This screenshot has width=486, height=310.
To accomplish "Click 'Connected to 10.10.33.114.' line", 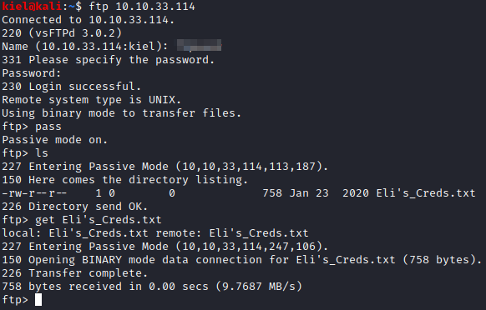I will (x=88, y=19).
